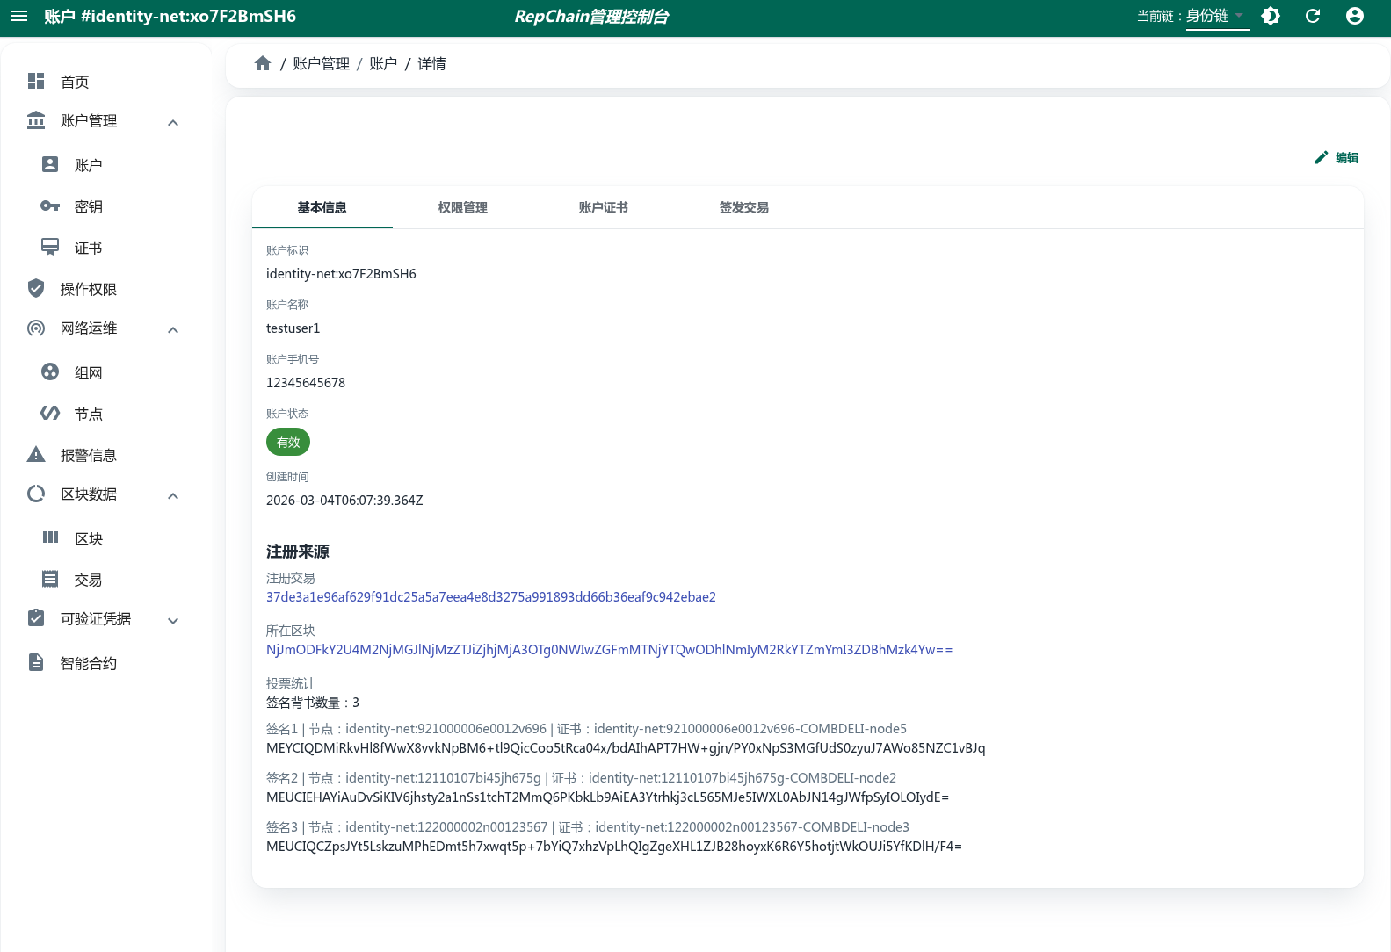Open the 注册交易 hash link
1391x952 pixels.
491,597
